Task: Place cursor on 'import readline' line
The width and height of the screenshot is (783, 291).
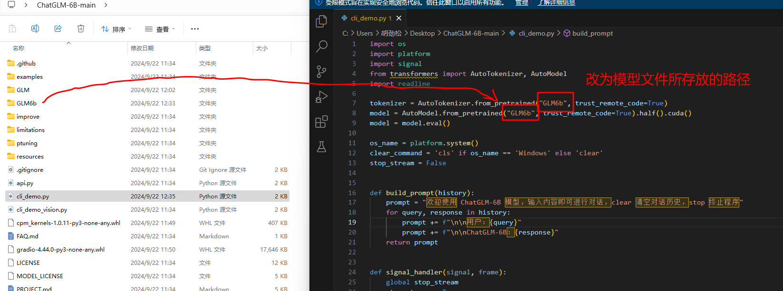Action: tap(400, 84)
